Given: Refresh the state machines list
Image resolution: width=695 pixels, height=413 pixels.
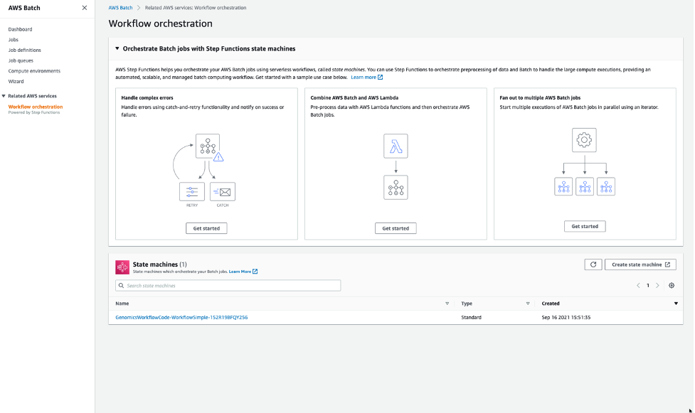Looking at the screenshot, I should 593,264.
